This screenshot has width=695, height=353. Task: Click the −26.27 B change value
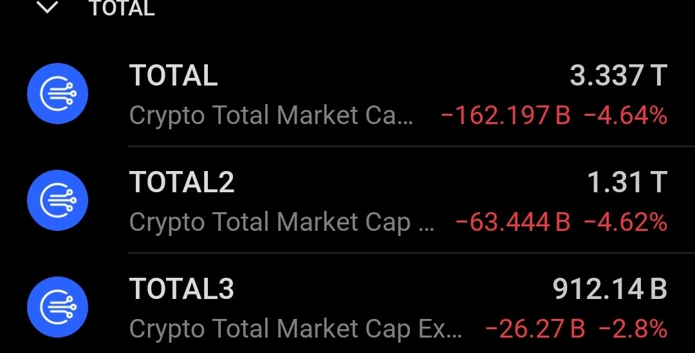tap(534, 329)
